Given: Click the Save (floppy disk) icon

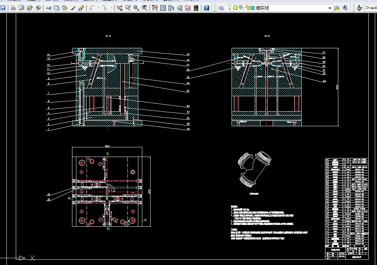Looking at the screenshot, I should tap(3, 8).
